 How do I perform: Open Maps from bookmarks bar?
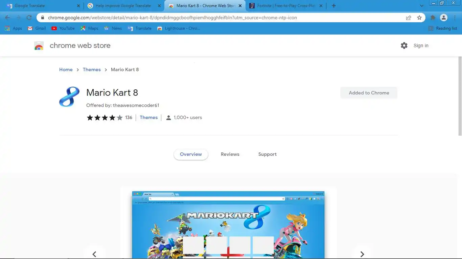[89, 28]
